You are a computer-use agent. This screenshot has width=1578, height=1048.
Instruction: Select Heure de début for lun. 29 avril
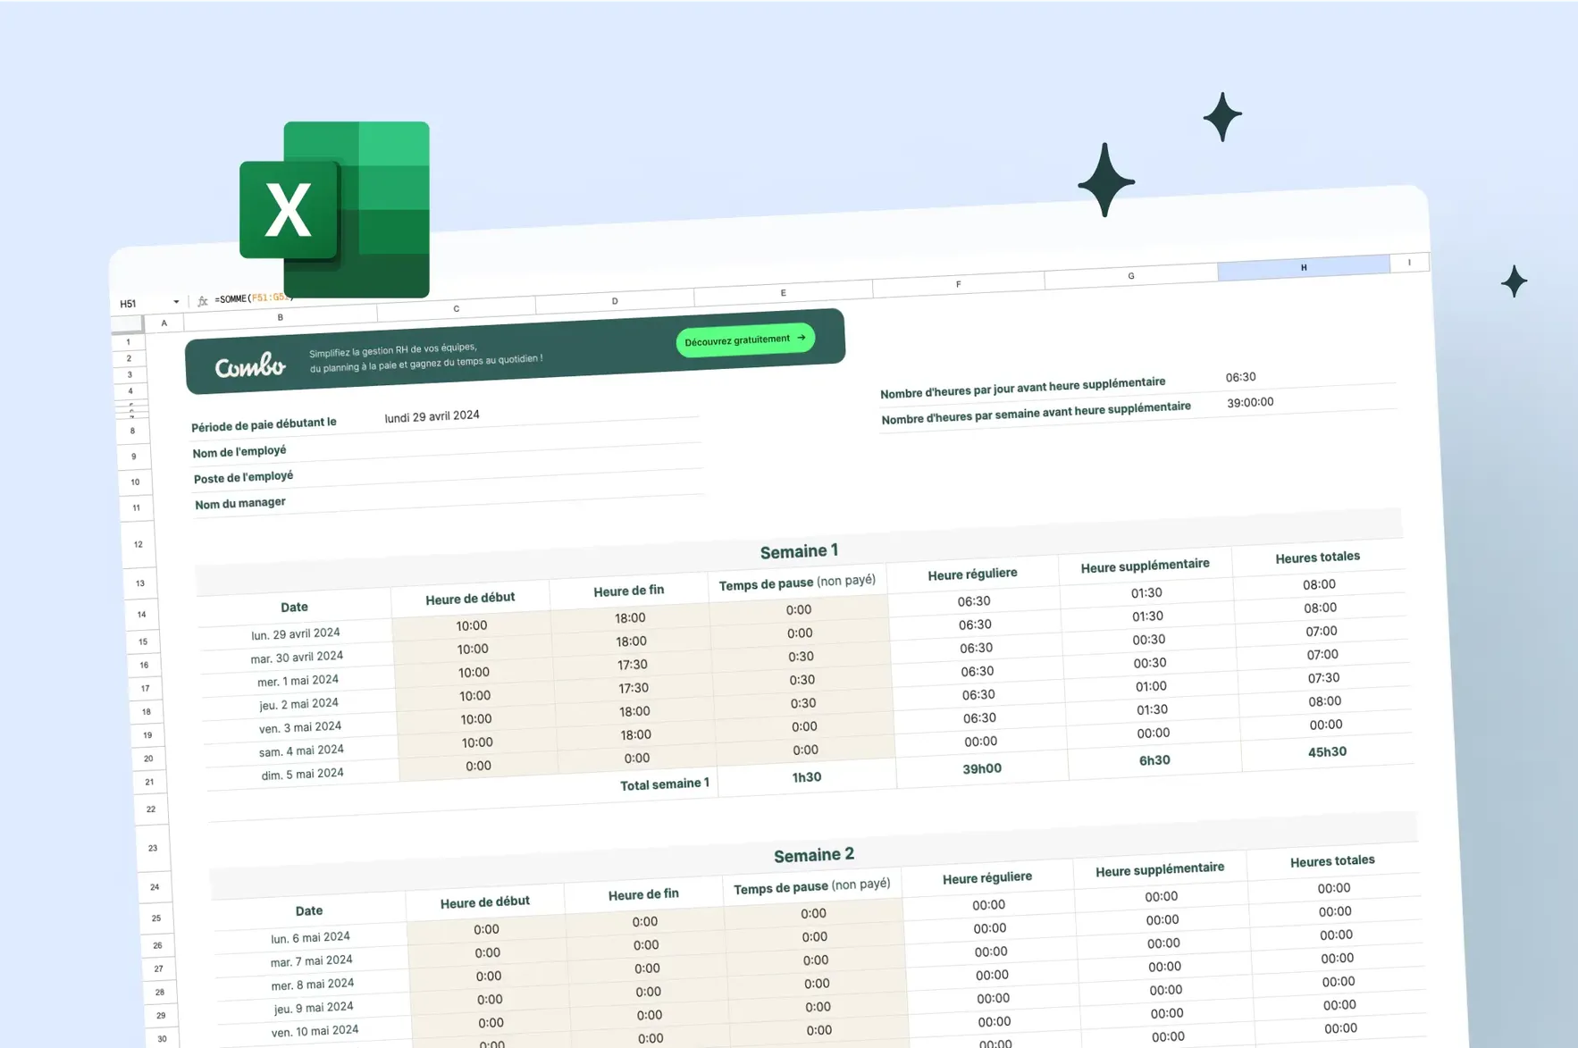[471, 626]
